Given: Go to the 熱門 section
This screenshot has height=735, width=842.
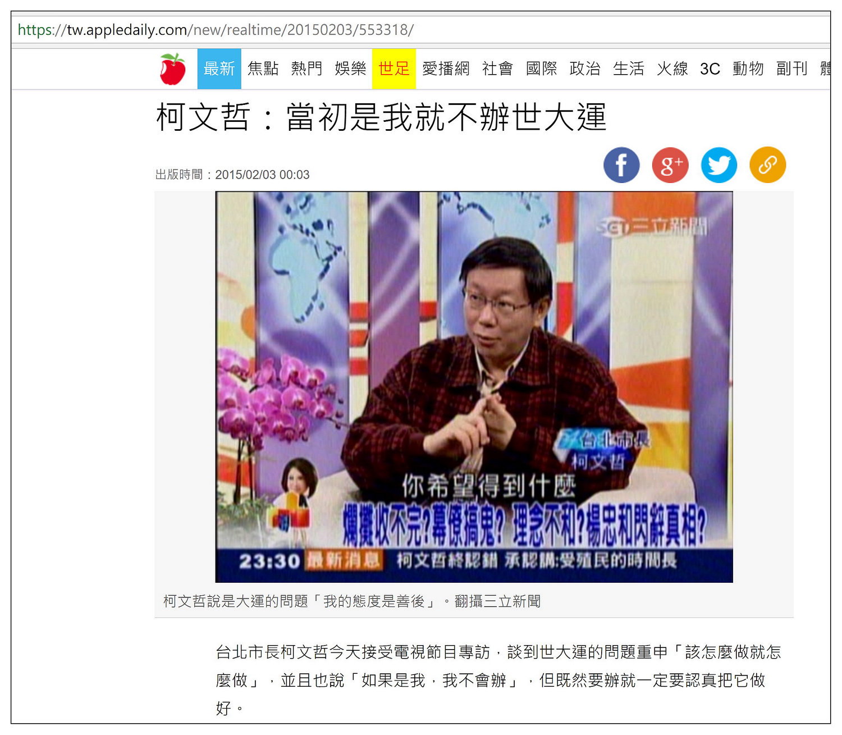Looking at the screenshot, I should point(306,69).
